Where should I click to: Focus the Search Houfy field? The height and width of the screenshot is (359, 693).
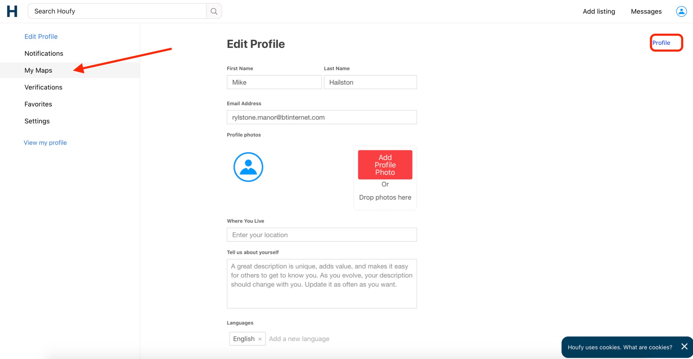(x=117, y=11)
